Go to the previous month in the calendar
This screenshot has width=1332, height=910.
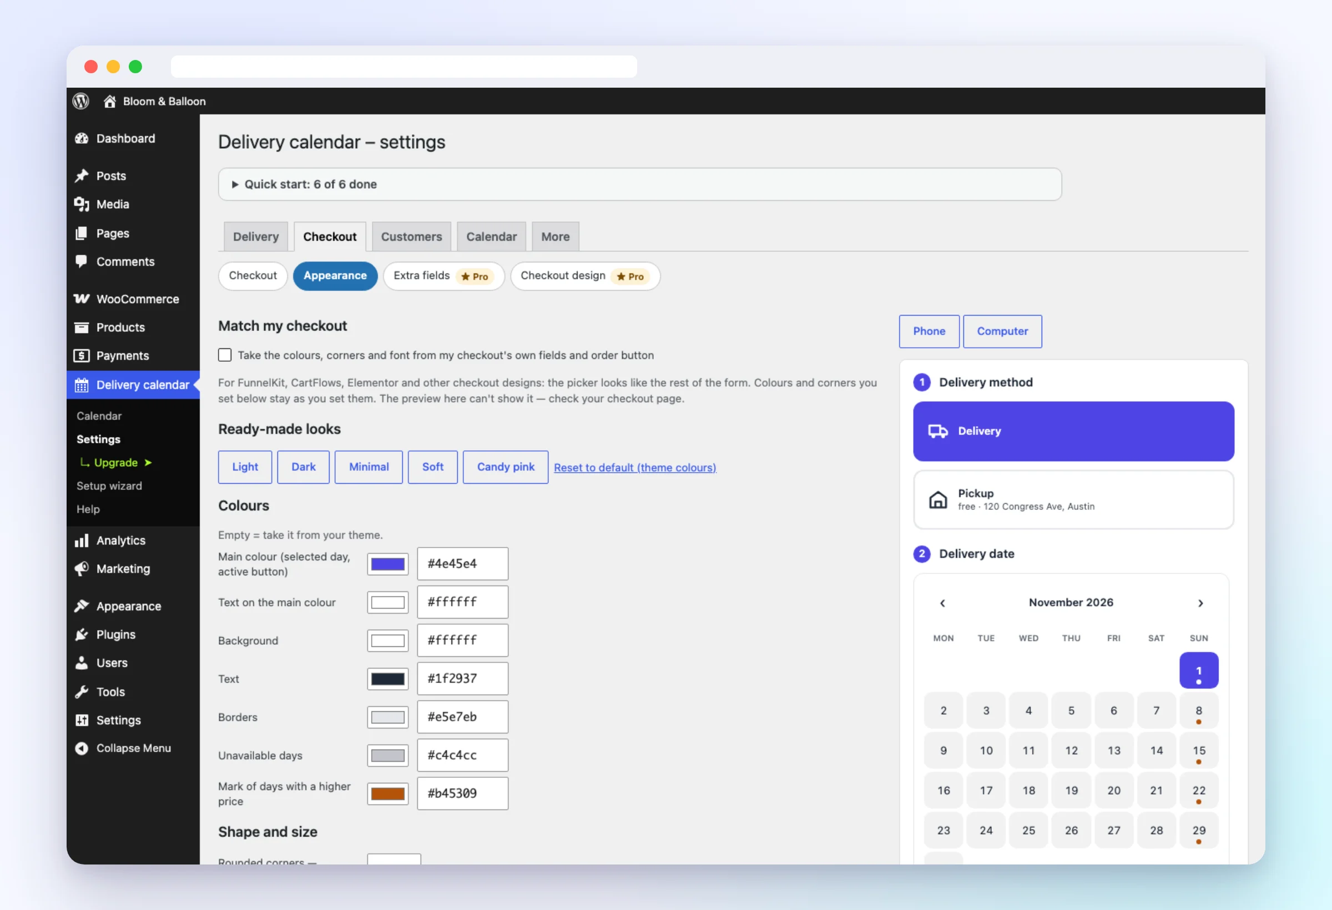coord(942,603)
